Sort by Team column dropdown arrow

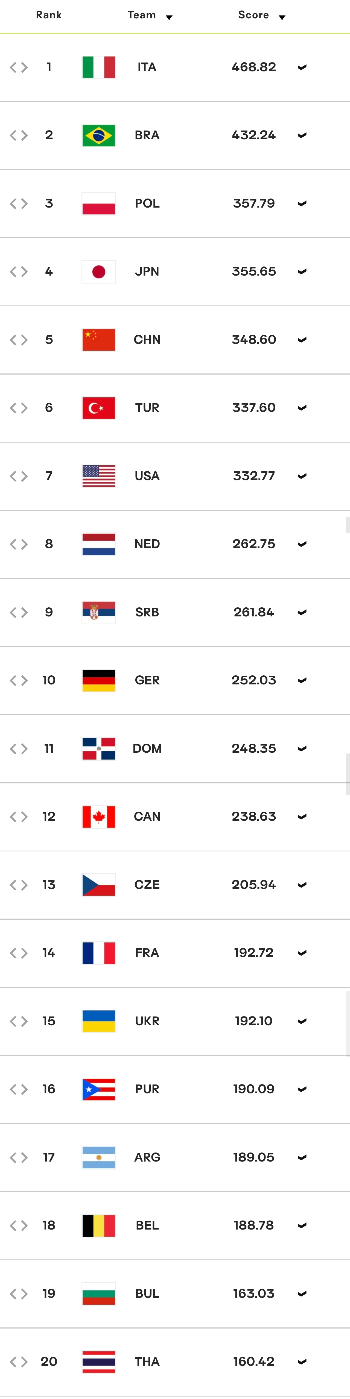click(169, 17)
